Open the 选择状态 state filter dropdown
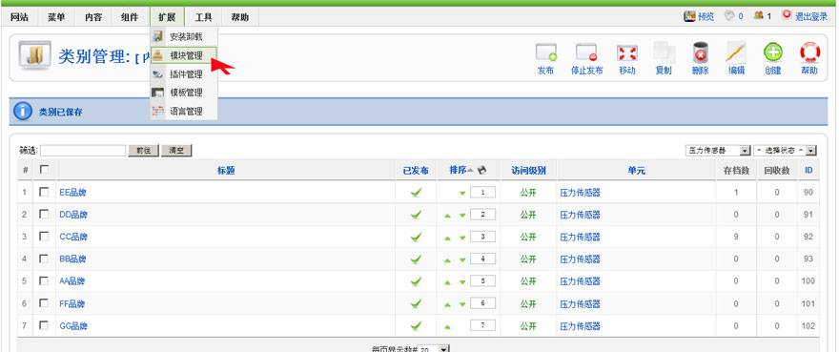This screenshot has width=839, height=352. (785, 151)
